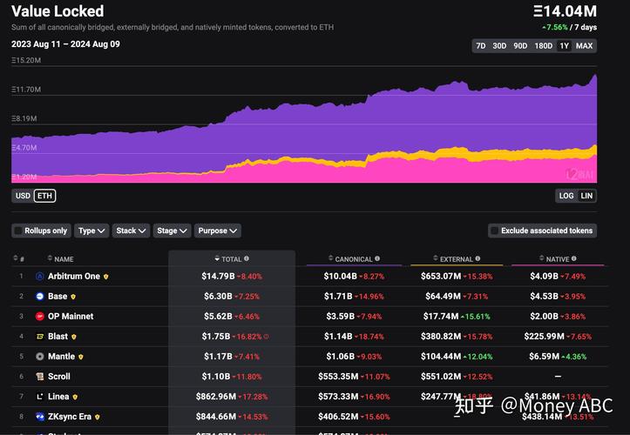Viewport: 630px width, 435px height.
Task: Switch chart scale to LOG
Action: click(566, 196)
